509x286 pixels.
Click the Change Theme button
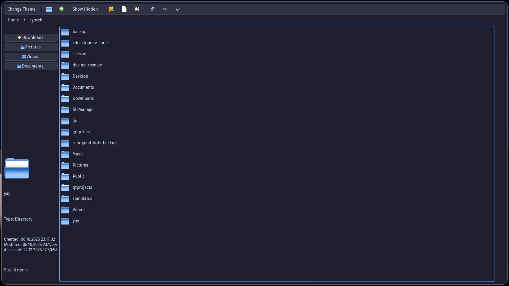pos(21,9)
